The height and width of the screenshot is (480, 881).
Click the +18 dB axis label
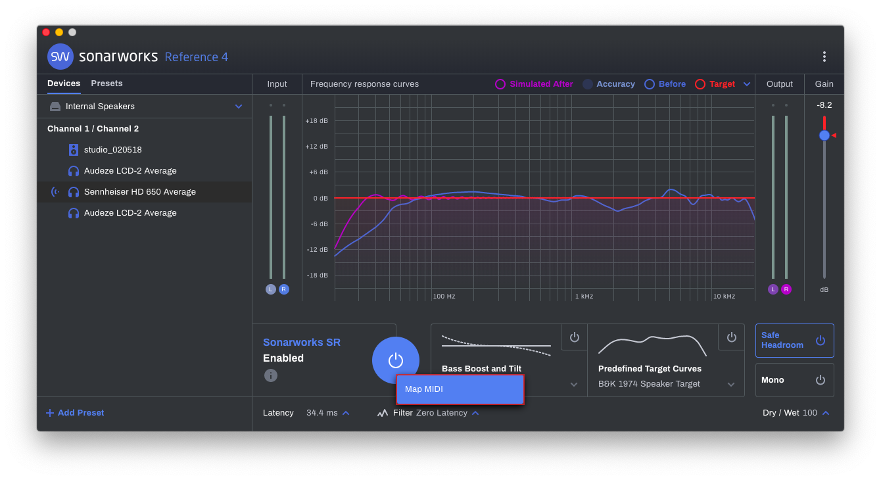(316, 121)
